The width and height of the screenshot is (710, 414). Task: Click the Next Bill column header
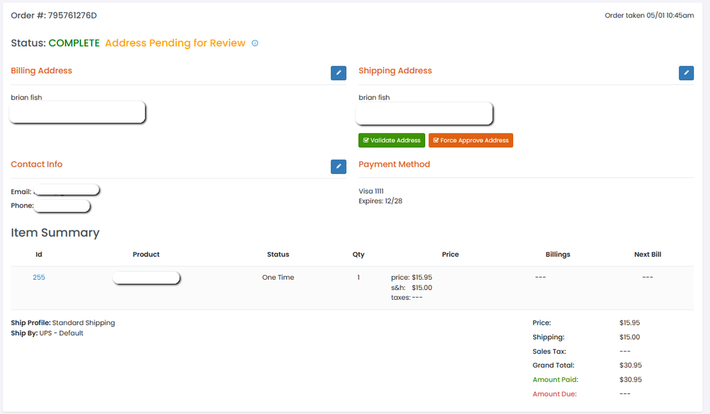pos(648,255)
